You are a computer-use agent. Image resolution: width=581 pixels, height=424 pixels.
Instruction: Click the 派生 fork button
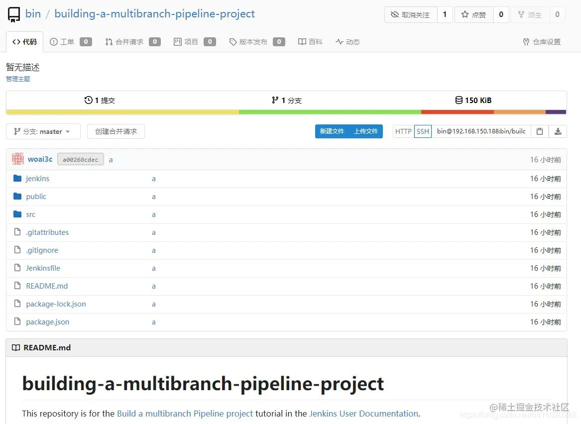pos(530,14)
